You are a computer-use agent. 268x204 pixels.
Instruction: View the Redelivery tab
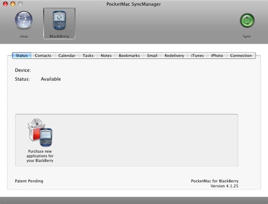(174, 55)
